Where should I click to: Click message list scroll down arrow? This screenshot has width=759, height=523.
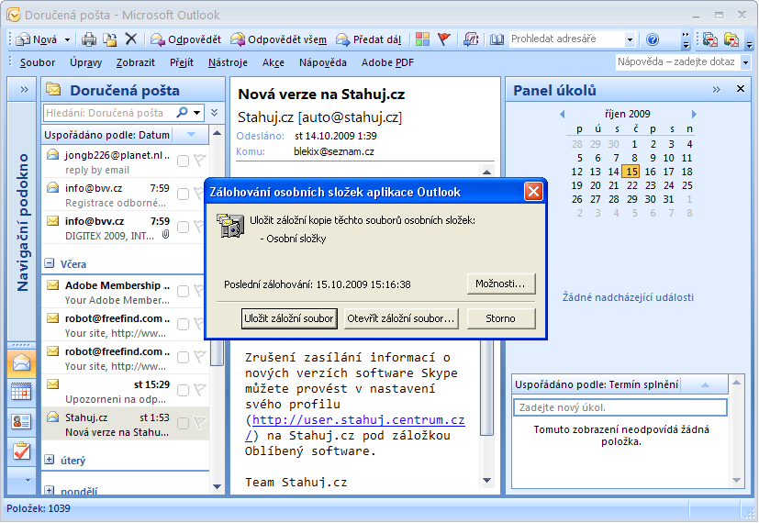tap(217, 486)
